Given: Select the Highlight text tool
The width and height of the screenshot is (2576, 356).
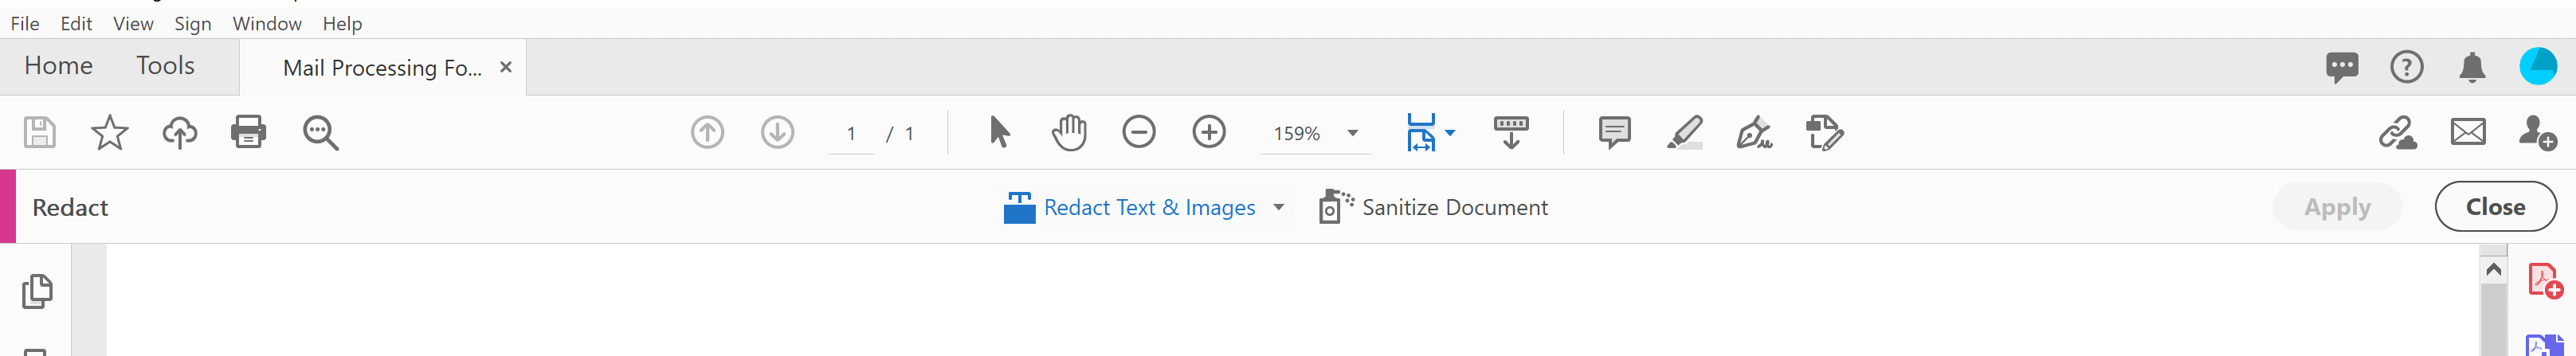Looking at the screenshot, I should [1684, 132].
